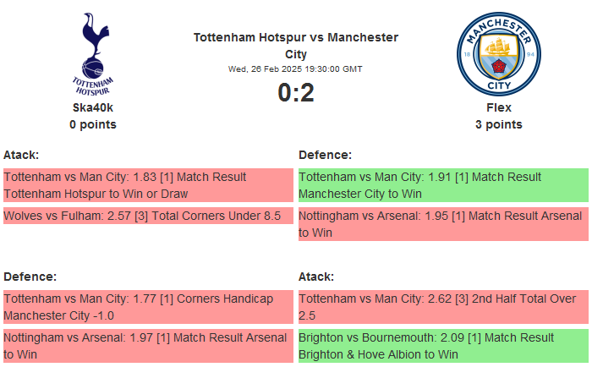Click the right Defence section heading

(x=325, y=155)
